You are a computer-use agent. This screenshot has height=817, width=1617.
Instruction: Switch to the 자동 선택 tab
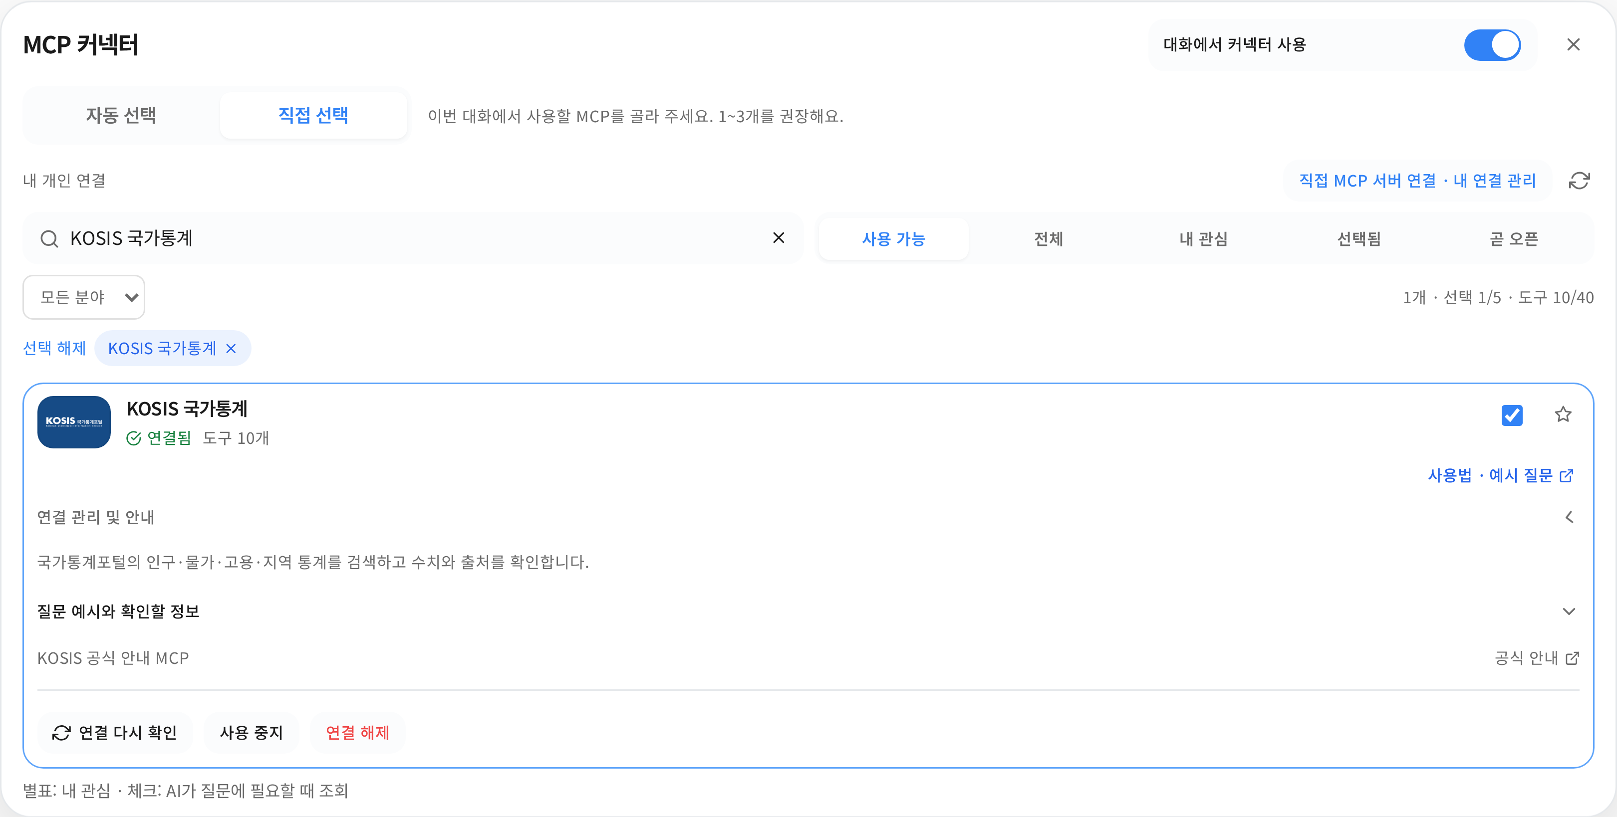pos(121,115)
